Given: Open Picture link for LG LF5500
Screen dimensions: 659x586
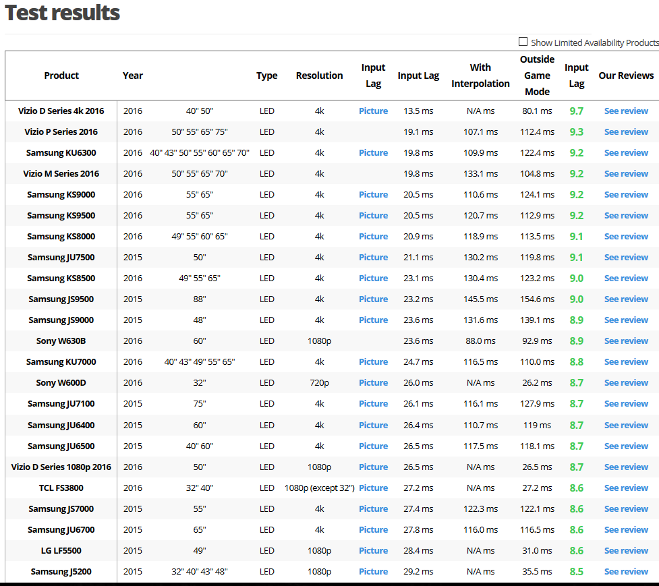Looking at the screenshot, I should pos(373,551).
